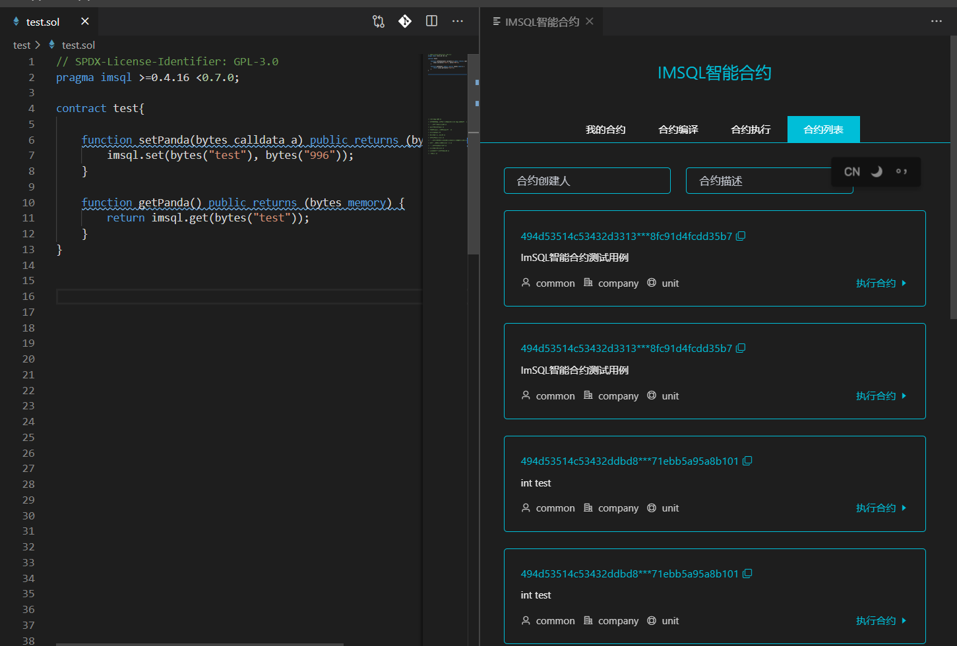Click the SPDX-License-Identifier comment line

click(167, 61)
